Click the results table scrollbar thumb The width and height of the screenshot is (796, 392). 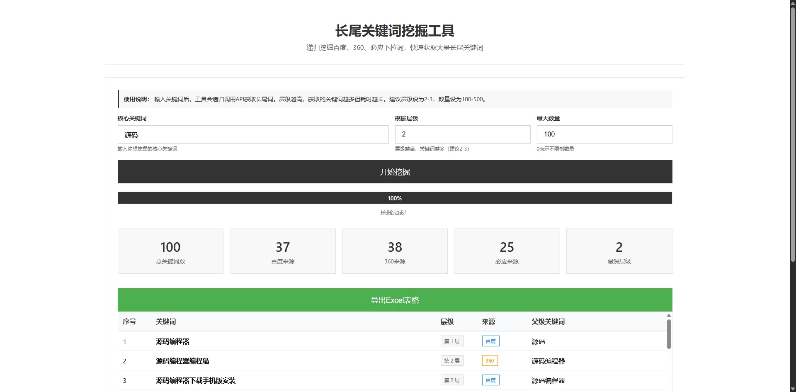(669, 334)
